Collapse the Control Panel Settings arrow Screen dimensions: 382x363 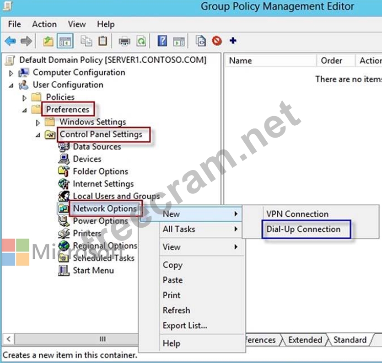click(x=38, y=135)
